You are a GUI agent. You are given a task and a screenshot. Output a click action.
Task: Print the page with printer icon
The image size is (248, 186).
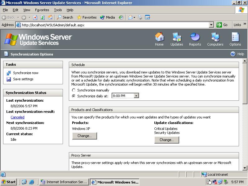coord(140,17)
